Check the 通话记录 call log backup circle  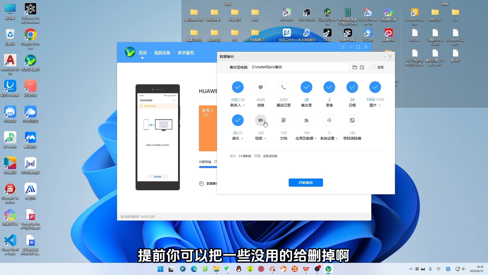click(283, 87)
